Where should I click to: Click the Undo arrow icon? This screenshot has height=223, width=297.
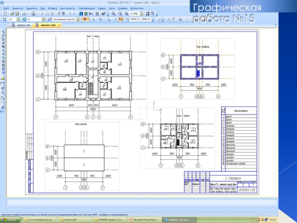(x=69, y=13)
